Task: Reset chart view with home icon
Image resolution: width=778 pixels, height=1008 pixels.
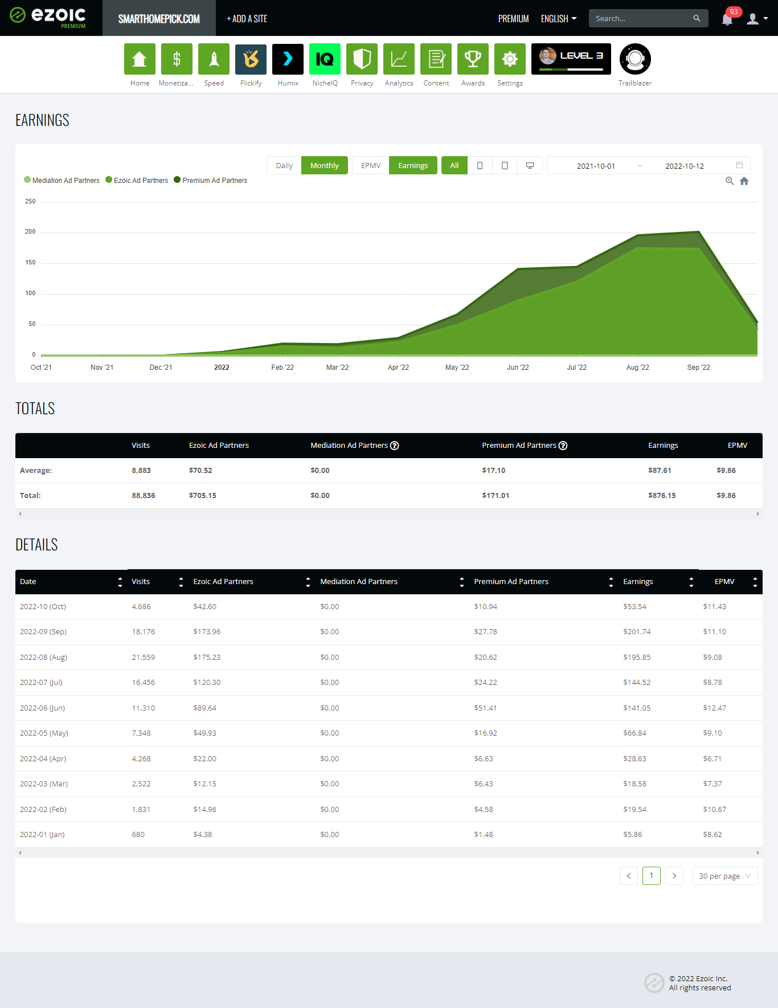Action: click(744, 181)
